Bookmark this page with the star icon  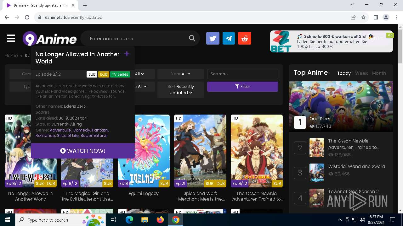(x=363, y=17)
